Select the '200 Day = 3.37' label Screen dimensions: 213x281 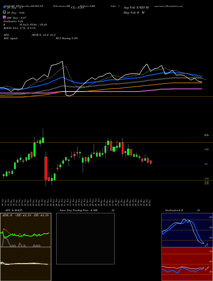pyautogui.click(x=17, y=18)
